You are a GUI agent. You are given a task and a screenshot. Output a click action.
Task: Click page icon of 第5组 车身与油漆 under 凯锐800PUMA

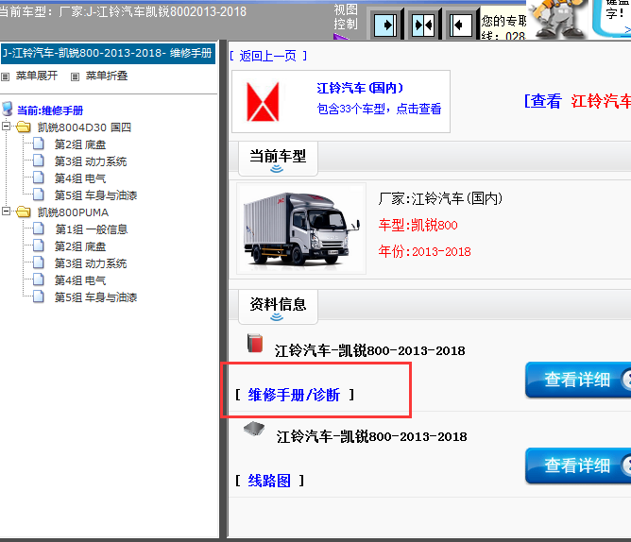38,296
